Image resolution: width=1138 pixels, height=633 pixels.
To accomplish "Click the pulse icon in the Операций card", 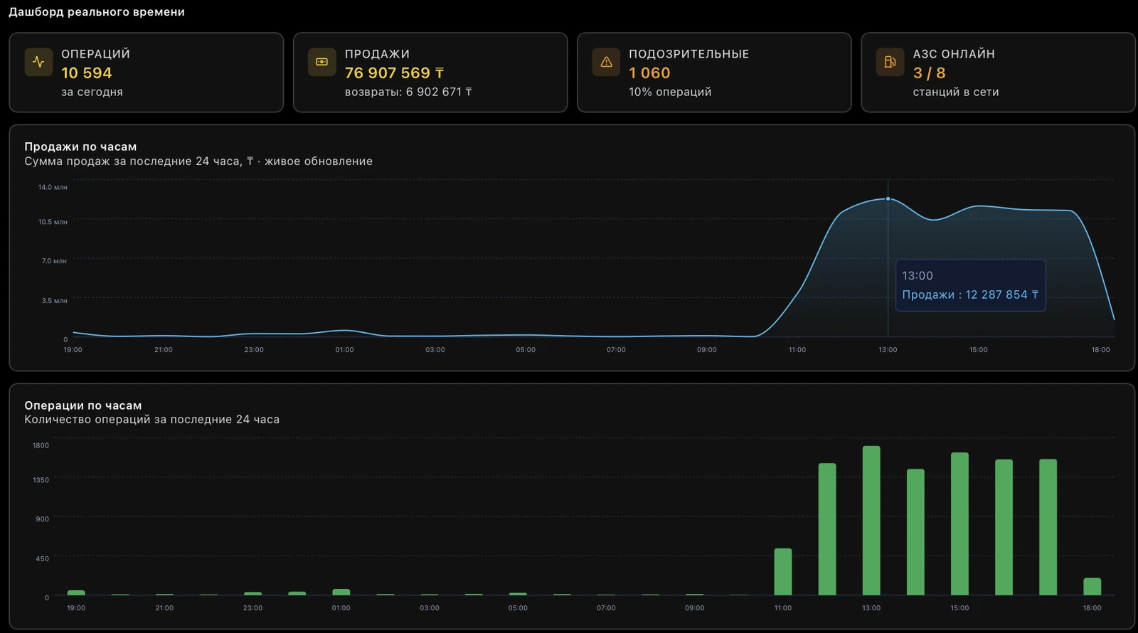I will [x=38, y=62].
